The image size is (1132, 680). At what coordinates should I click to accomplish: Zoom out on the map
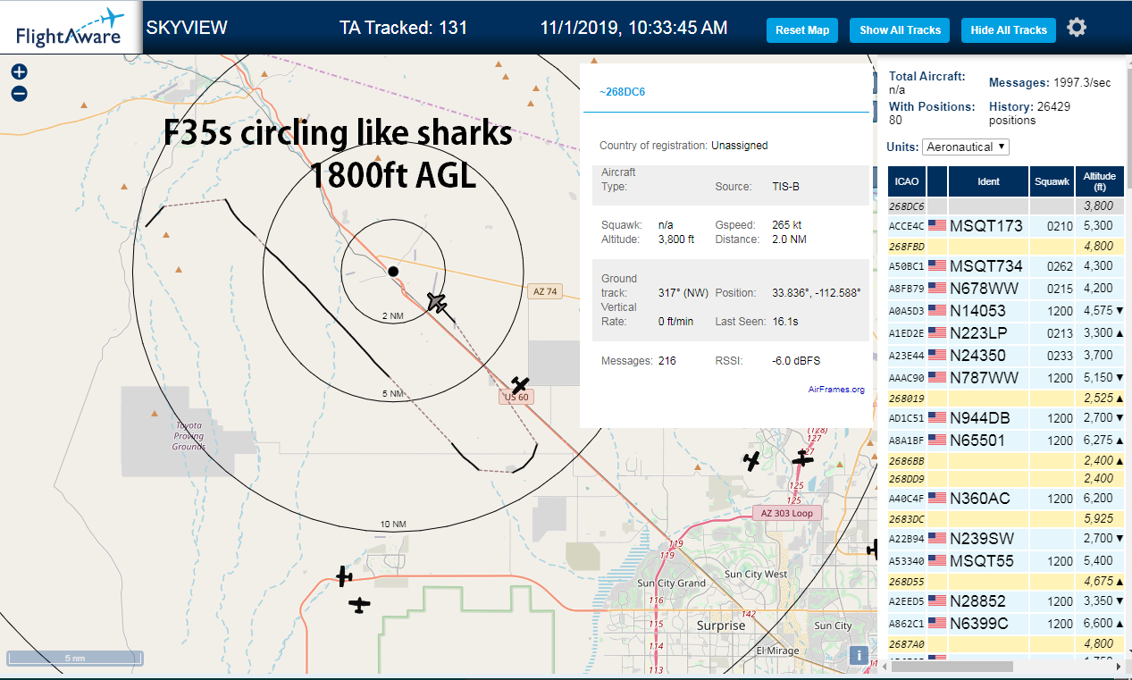[x=19, y=94]
